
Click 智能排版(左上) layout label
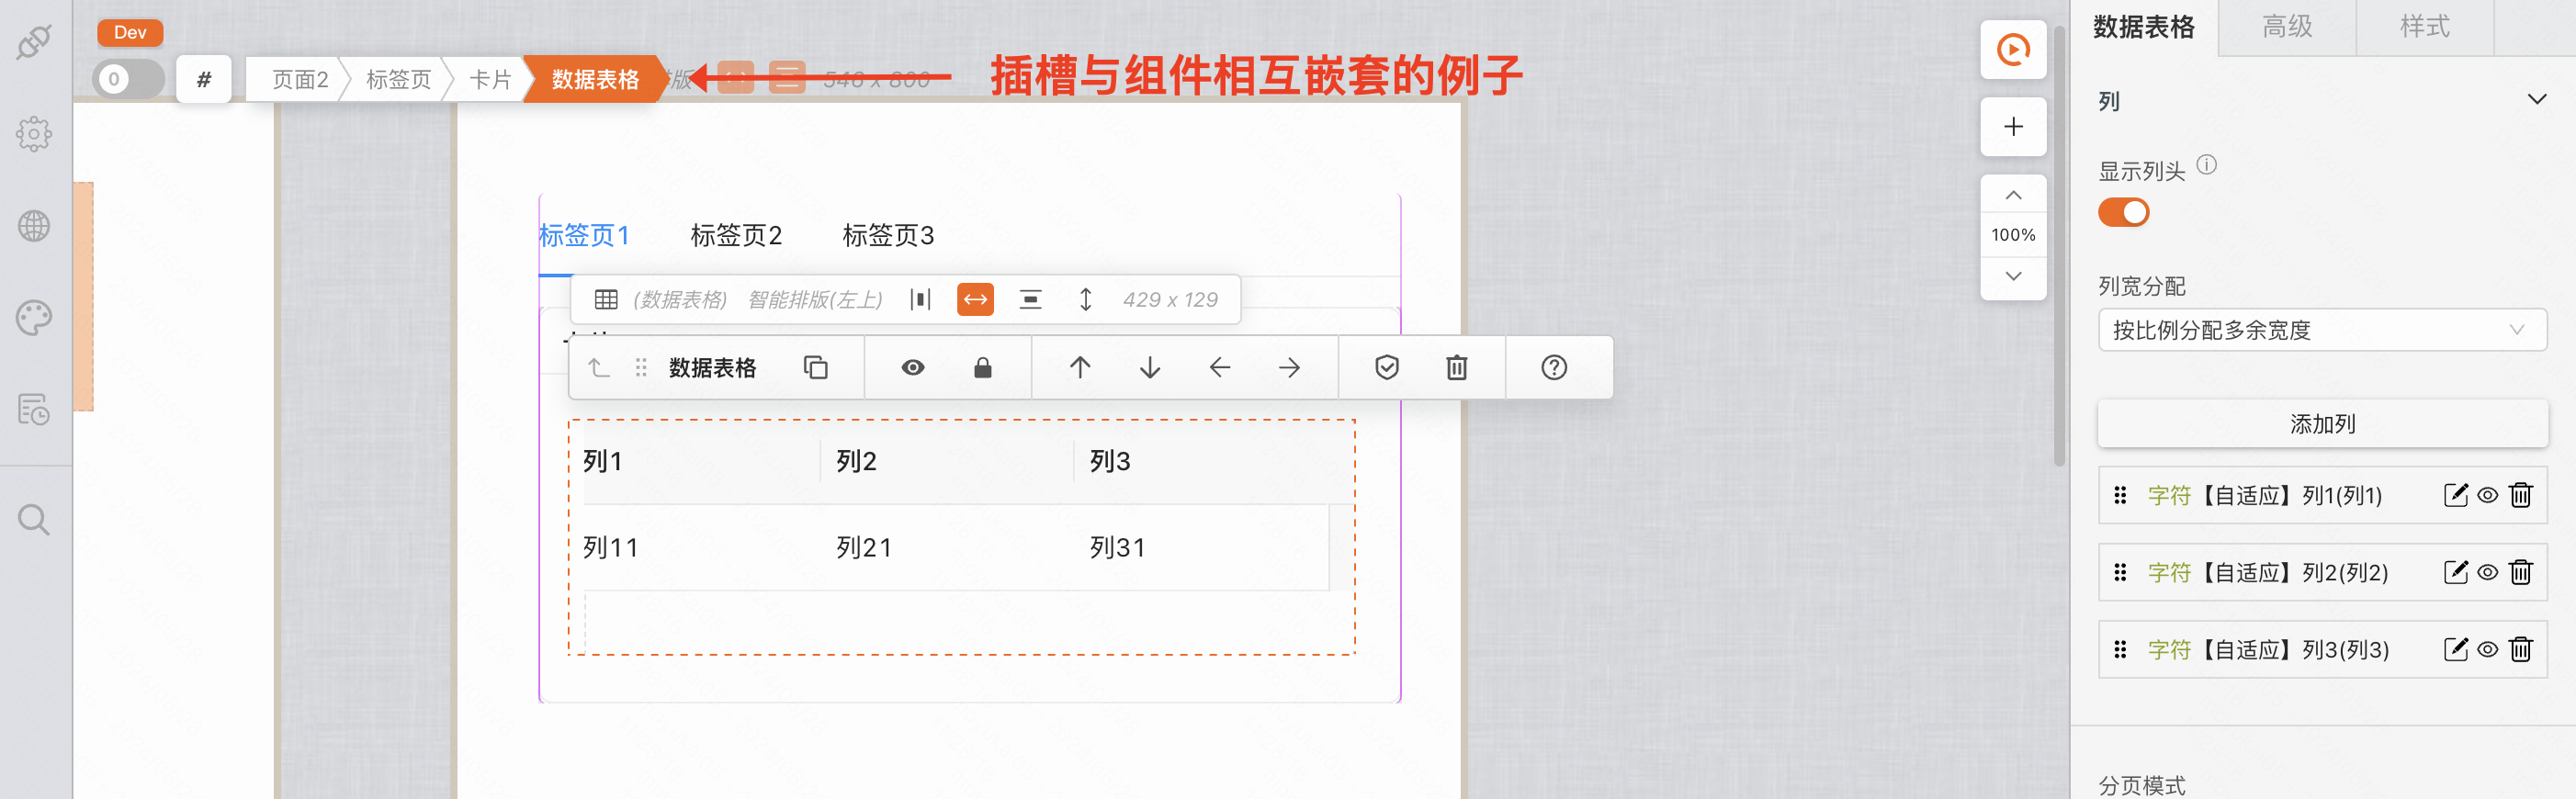coord(815,300)
